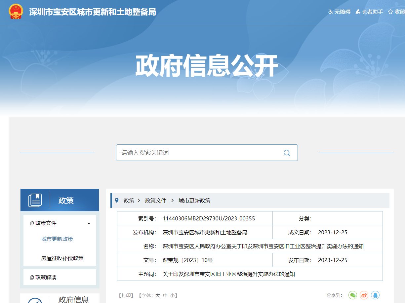Open 长者助手 elder assistant
The width and height of the screenshot is (405, 303).
pos(369,12)
